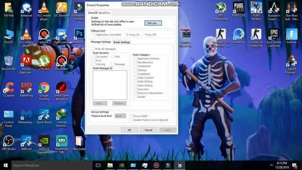
Task: Open the Epic Games Launcher icon
Action: pos(274,38)
